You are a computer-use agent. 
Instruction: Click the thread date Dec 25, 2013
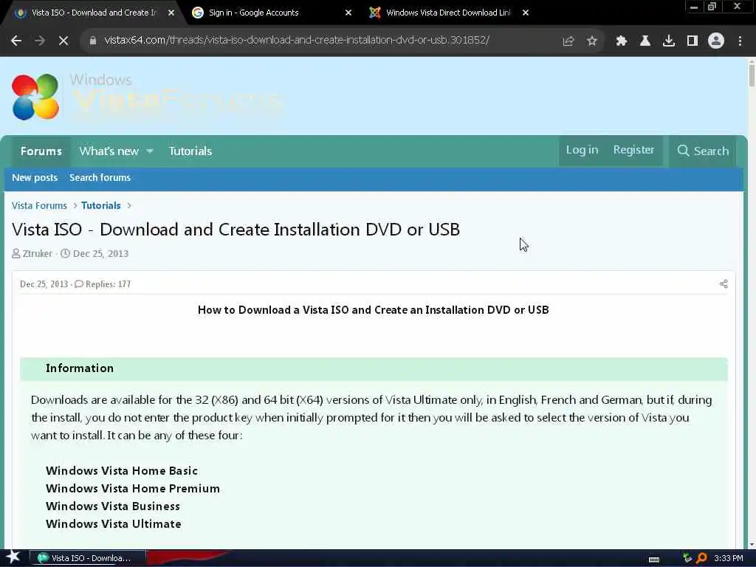(100, 254)
